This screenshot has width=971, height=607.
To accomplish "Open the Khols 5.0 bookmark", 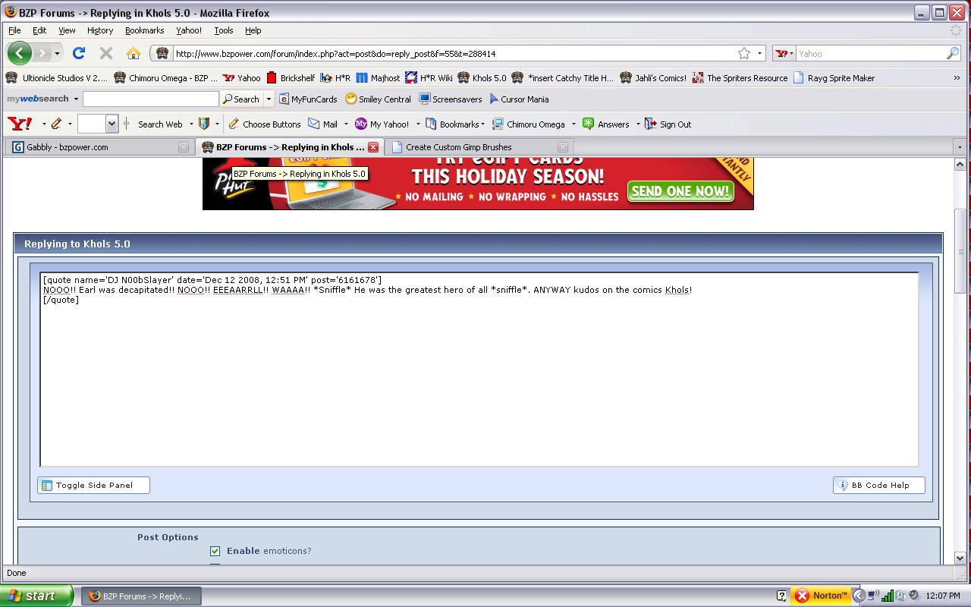I will (482, 77).
